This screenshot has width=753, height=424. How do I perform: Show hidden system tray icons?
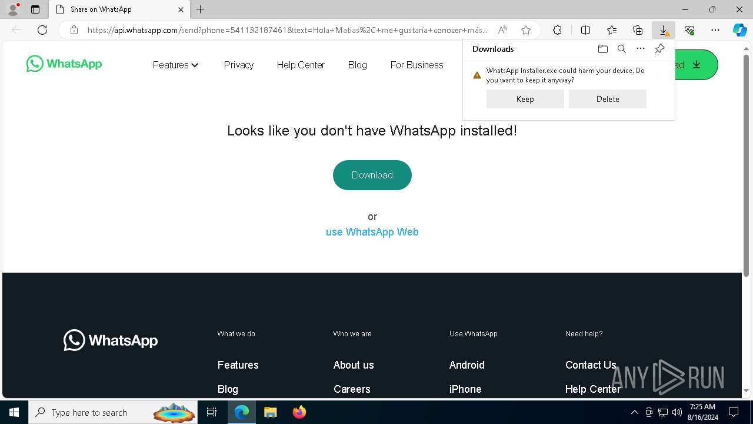pos(634,412)
